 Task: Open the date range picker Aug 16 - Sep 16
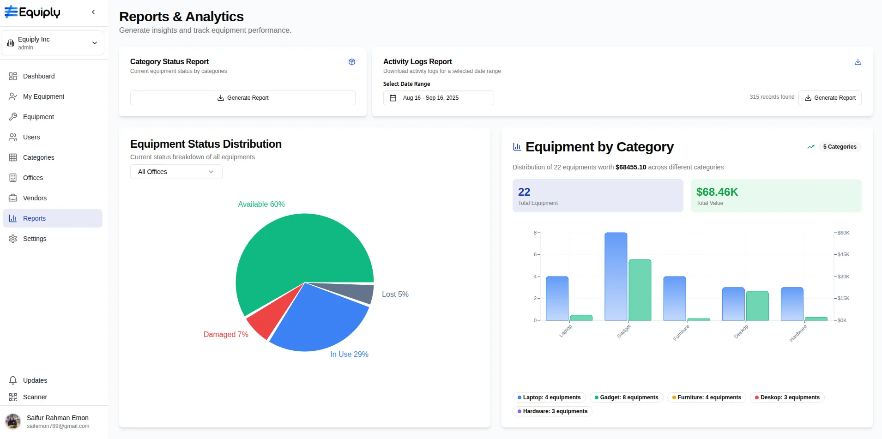438,98
